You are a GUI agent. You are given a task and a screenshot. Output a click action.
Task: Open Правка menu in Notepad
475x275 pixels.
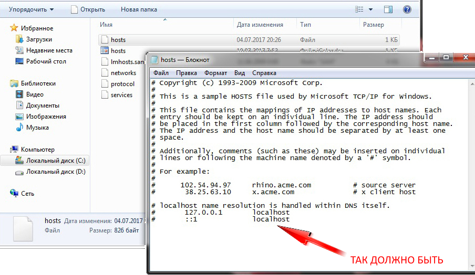click(187, 73)
